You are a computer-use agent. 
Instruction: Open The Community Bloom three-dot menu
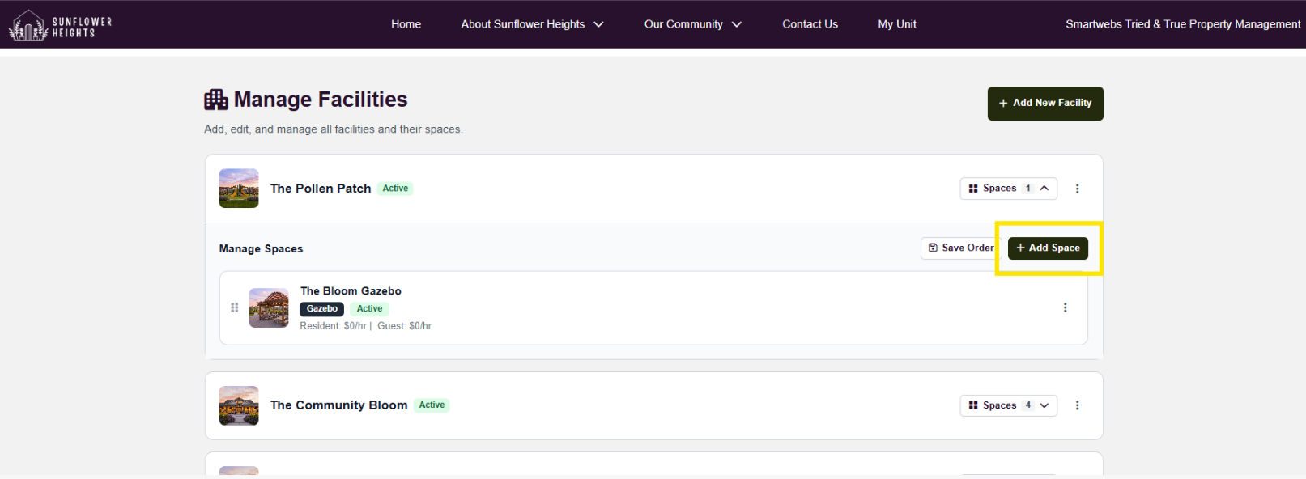point(1077,405)
